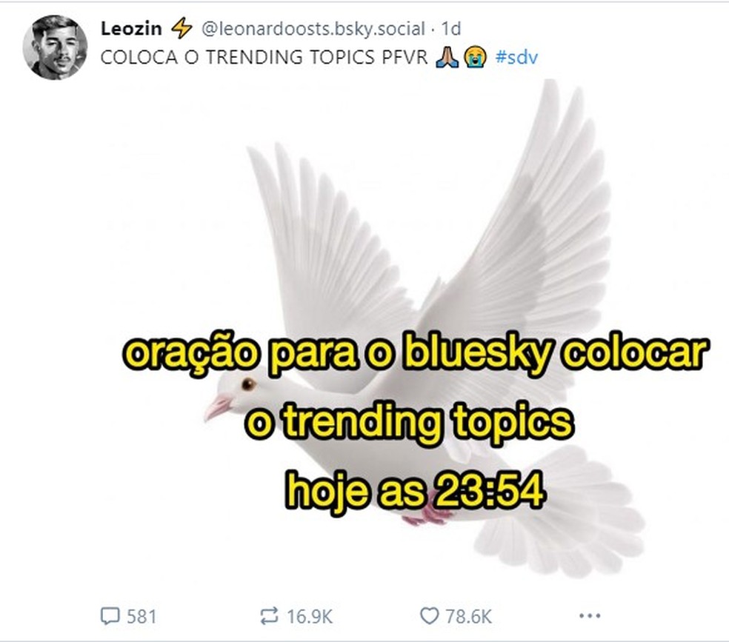Click the 1d timestamp

coord(450,29)
